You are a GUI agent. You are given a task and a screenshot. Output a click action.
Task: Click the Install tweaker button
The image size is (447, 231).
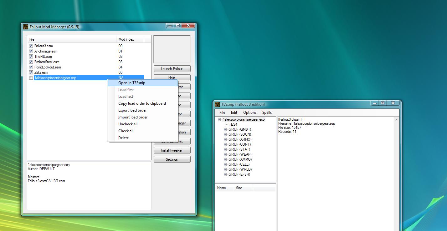(172, 150)
